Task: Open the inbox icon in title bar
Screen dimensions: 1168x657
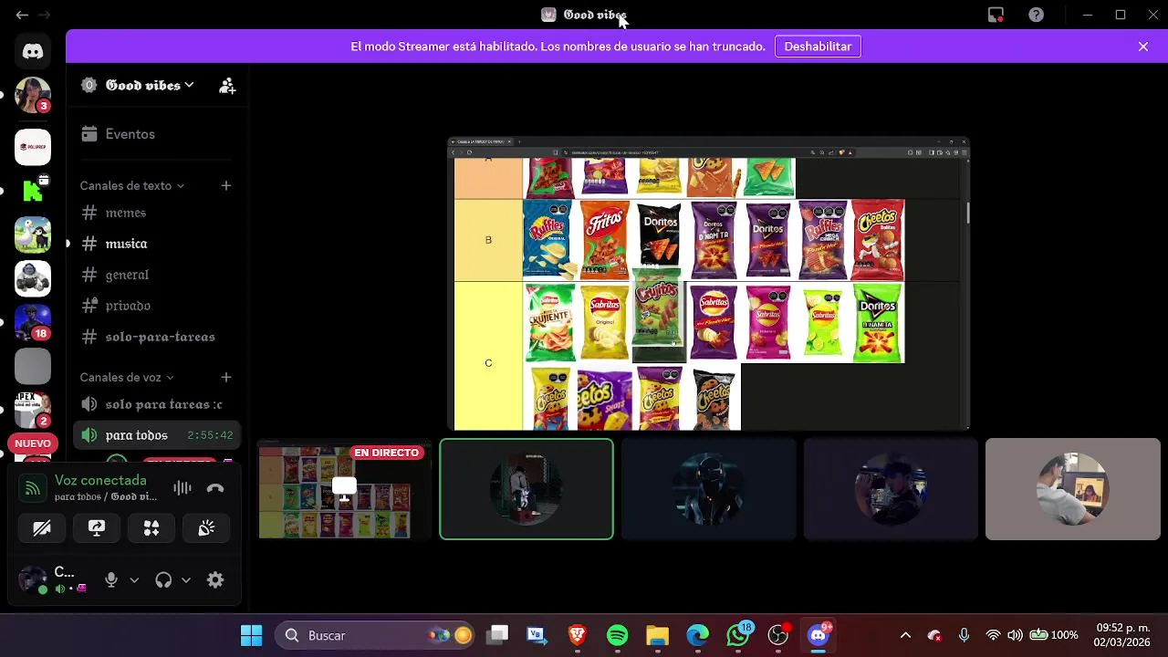Action: pos(996,15)
